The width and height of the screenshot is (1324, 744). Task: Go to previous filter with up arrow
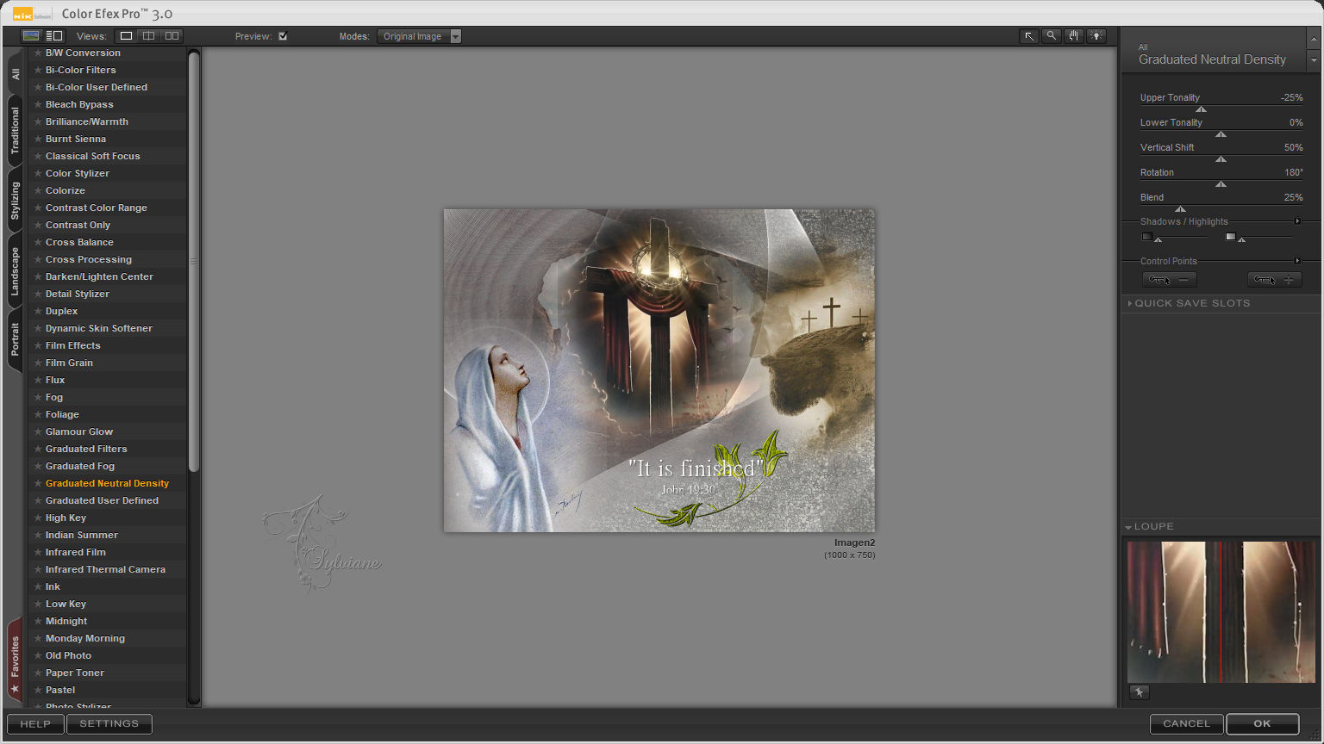click(x=1314, y=39)
